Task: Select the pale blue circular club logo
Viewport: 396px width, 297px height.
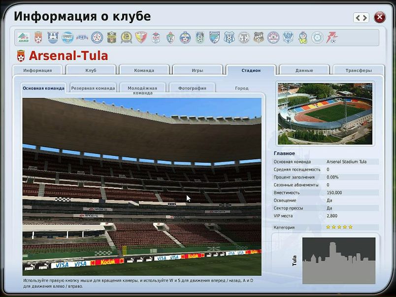Action: click(x=318, y=37)
